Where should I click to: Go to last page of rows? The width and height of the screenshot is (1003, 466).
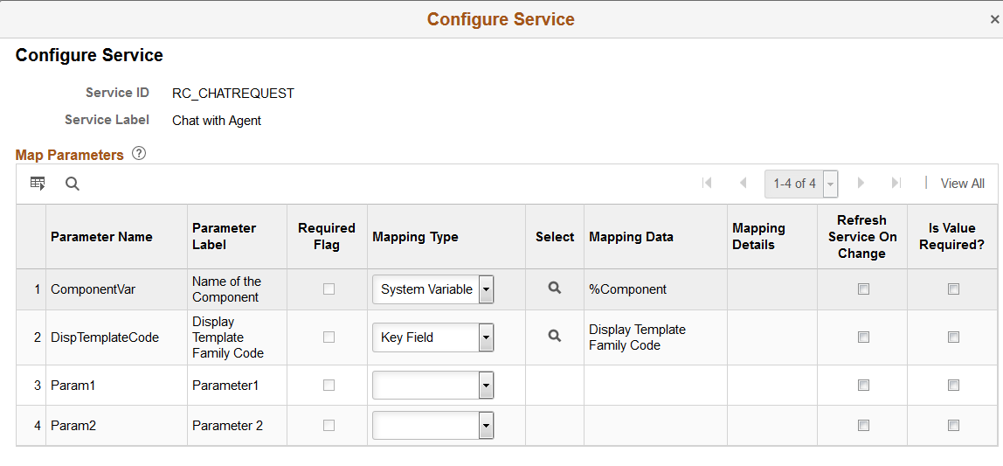(896, 183)
